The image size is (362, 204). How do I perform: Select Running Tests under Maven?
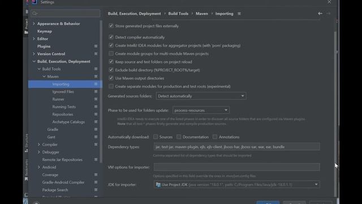[x=64, y=107]
